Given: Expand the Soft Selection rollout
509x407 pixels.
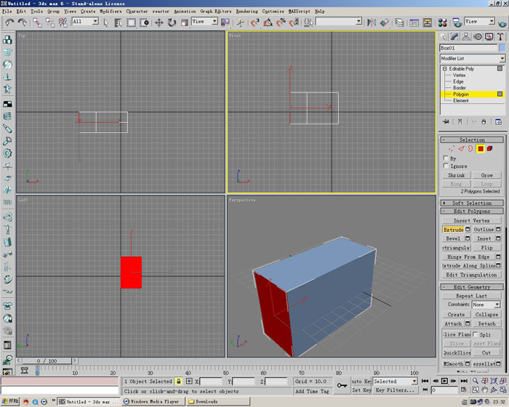Looking at the screenshot, I should pos(472,203).
